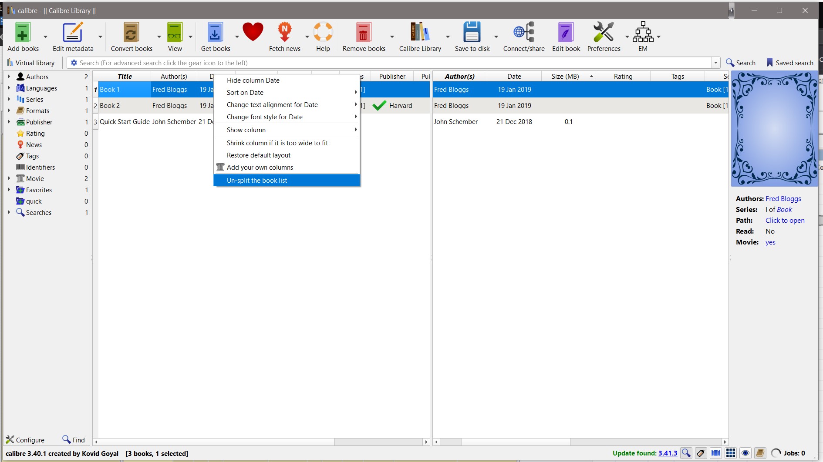Click the Search button
This screenshot has height=462, width=823.
pos(741,63)
